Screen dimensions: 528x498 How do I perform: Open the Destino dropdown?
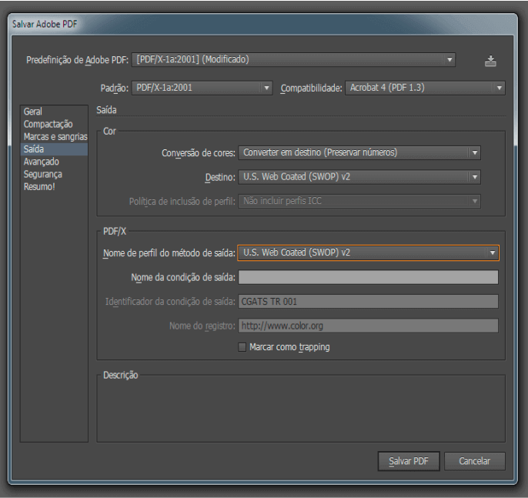(x=359, y=177)
